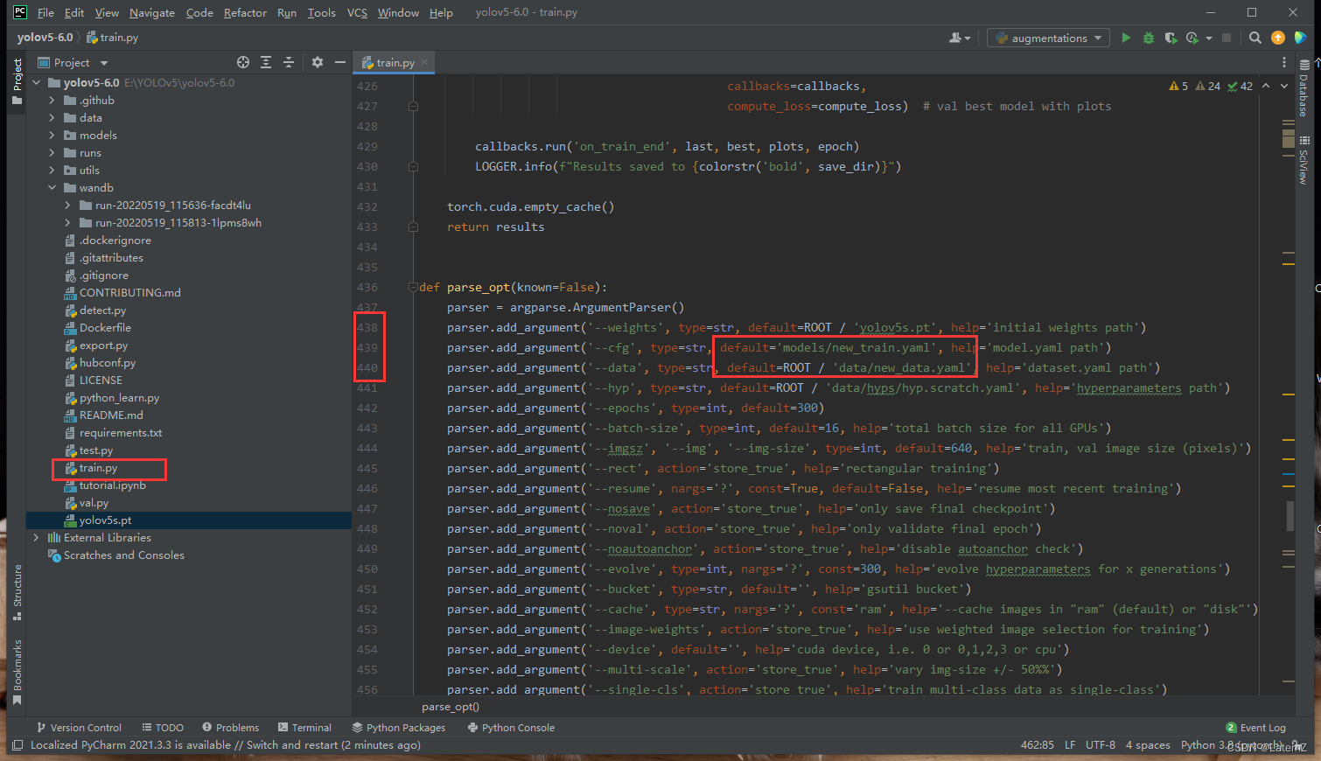The height and width of the screenshot is (761, 1321).
Task: Expand External Libraries node
Action: 36,538
